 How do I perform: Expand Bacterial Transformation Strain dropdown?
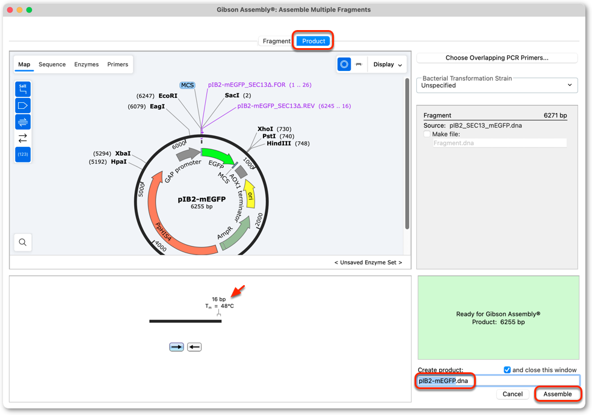(497, 85)
